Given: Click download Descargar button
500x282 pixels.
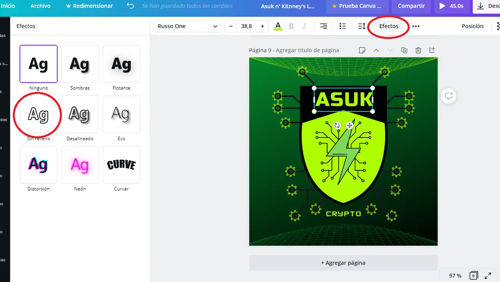Looking at the screenshot, I should pos(486,6).
